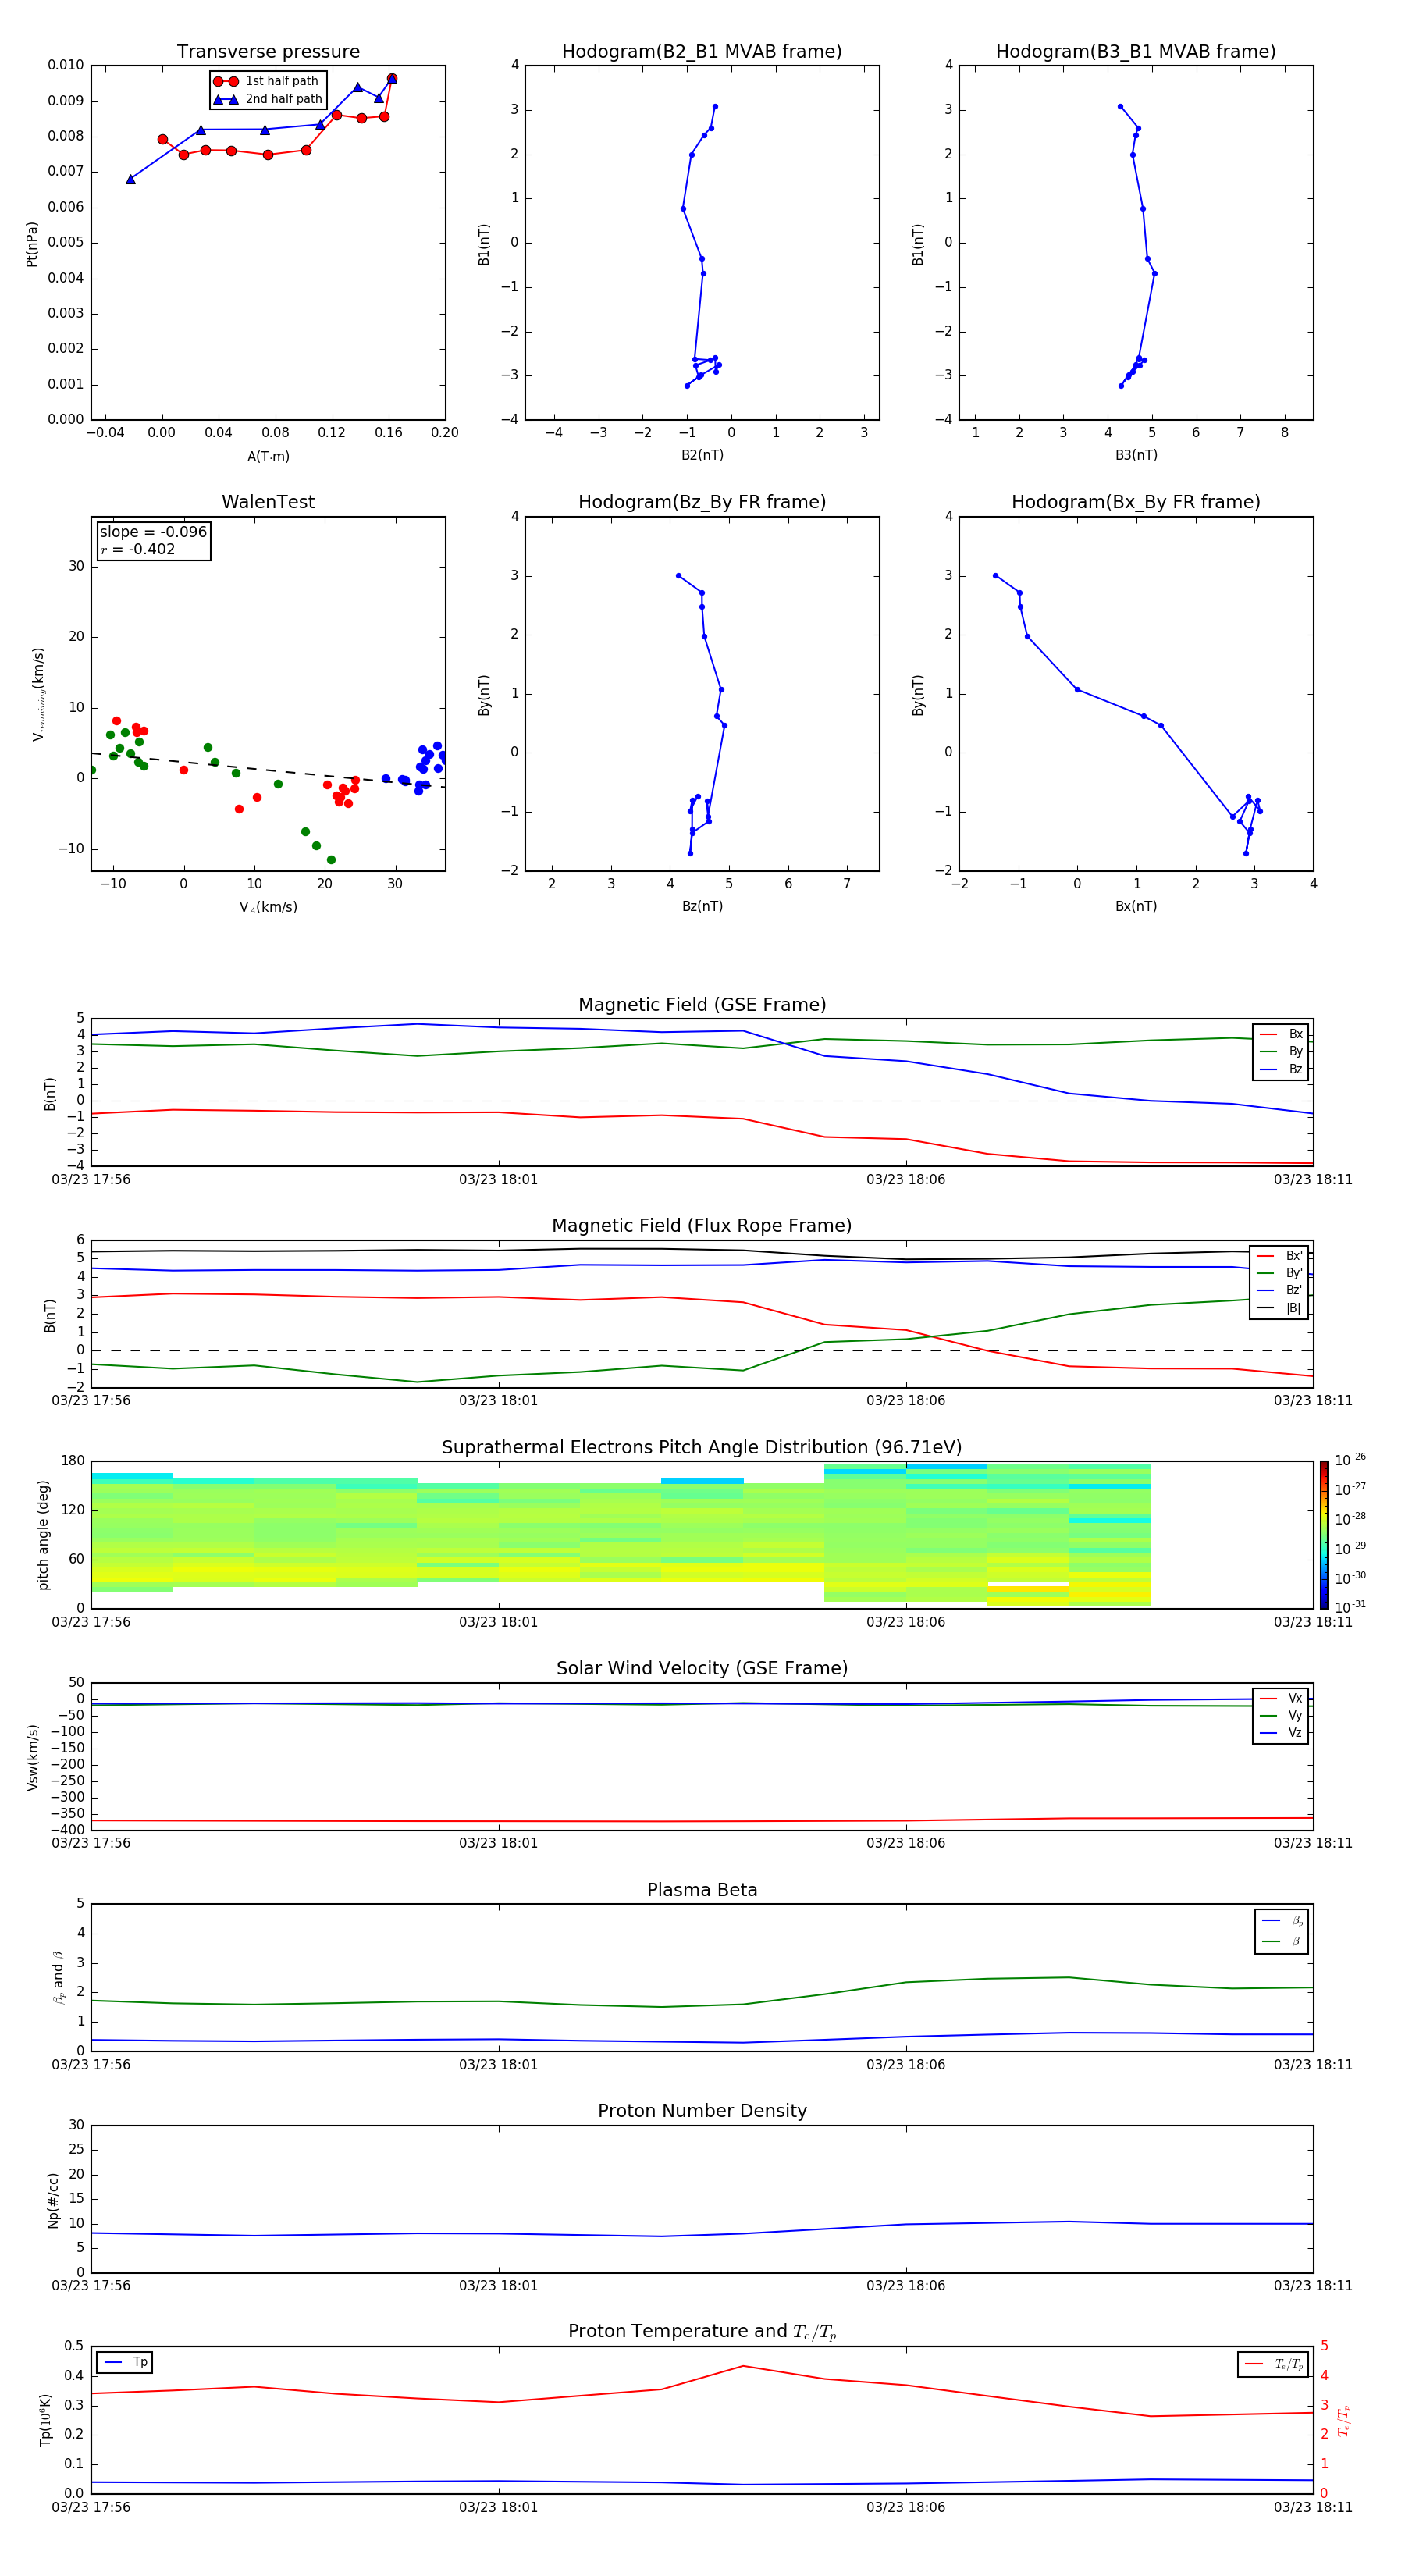Click the dashed regression line in WalenTest
Screen dimensions: 1405x2576
pyautogui.click(x=268, y=769)
